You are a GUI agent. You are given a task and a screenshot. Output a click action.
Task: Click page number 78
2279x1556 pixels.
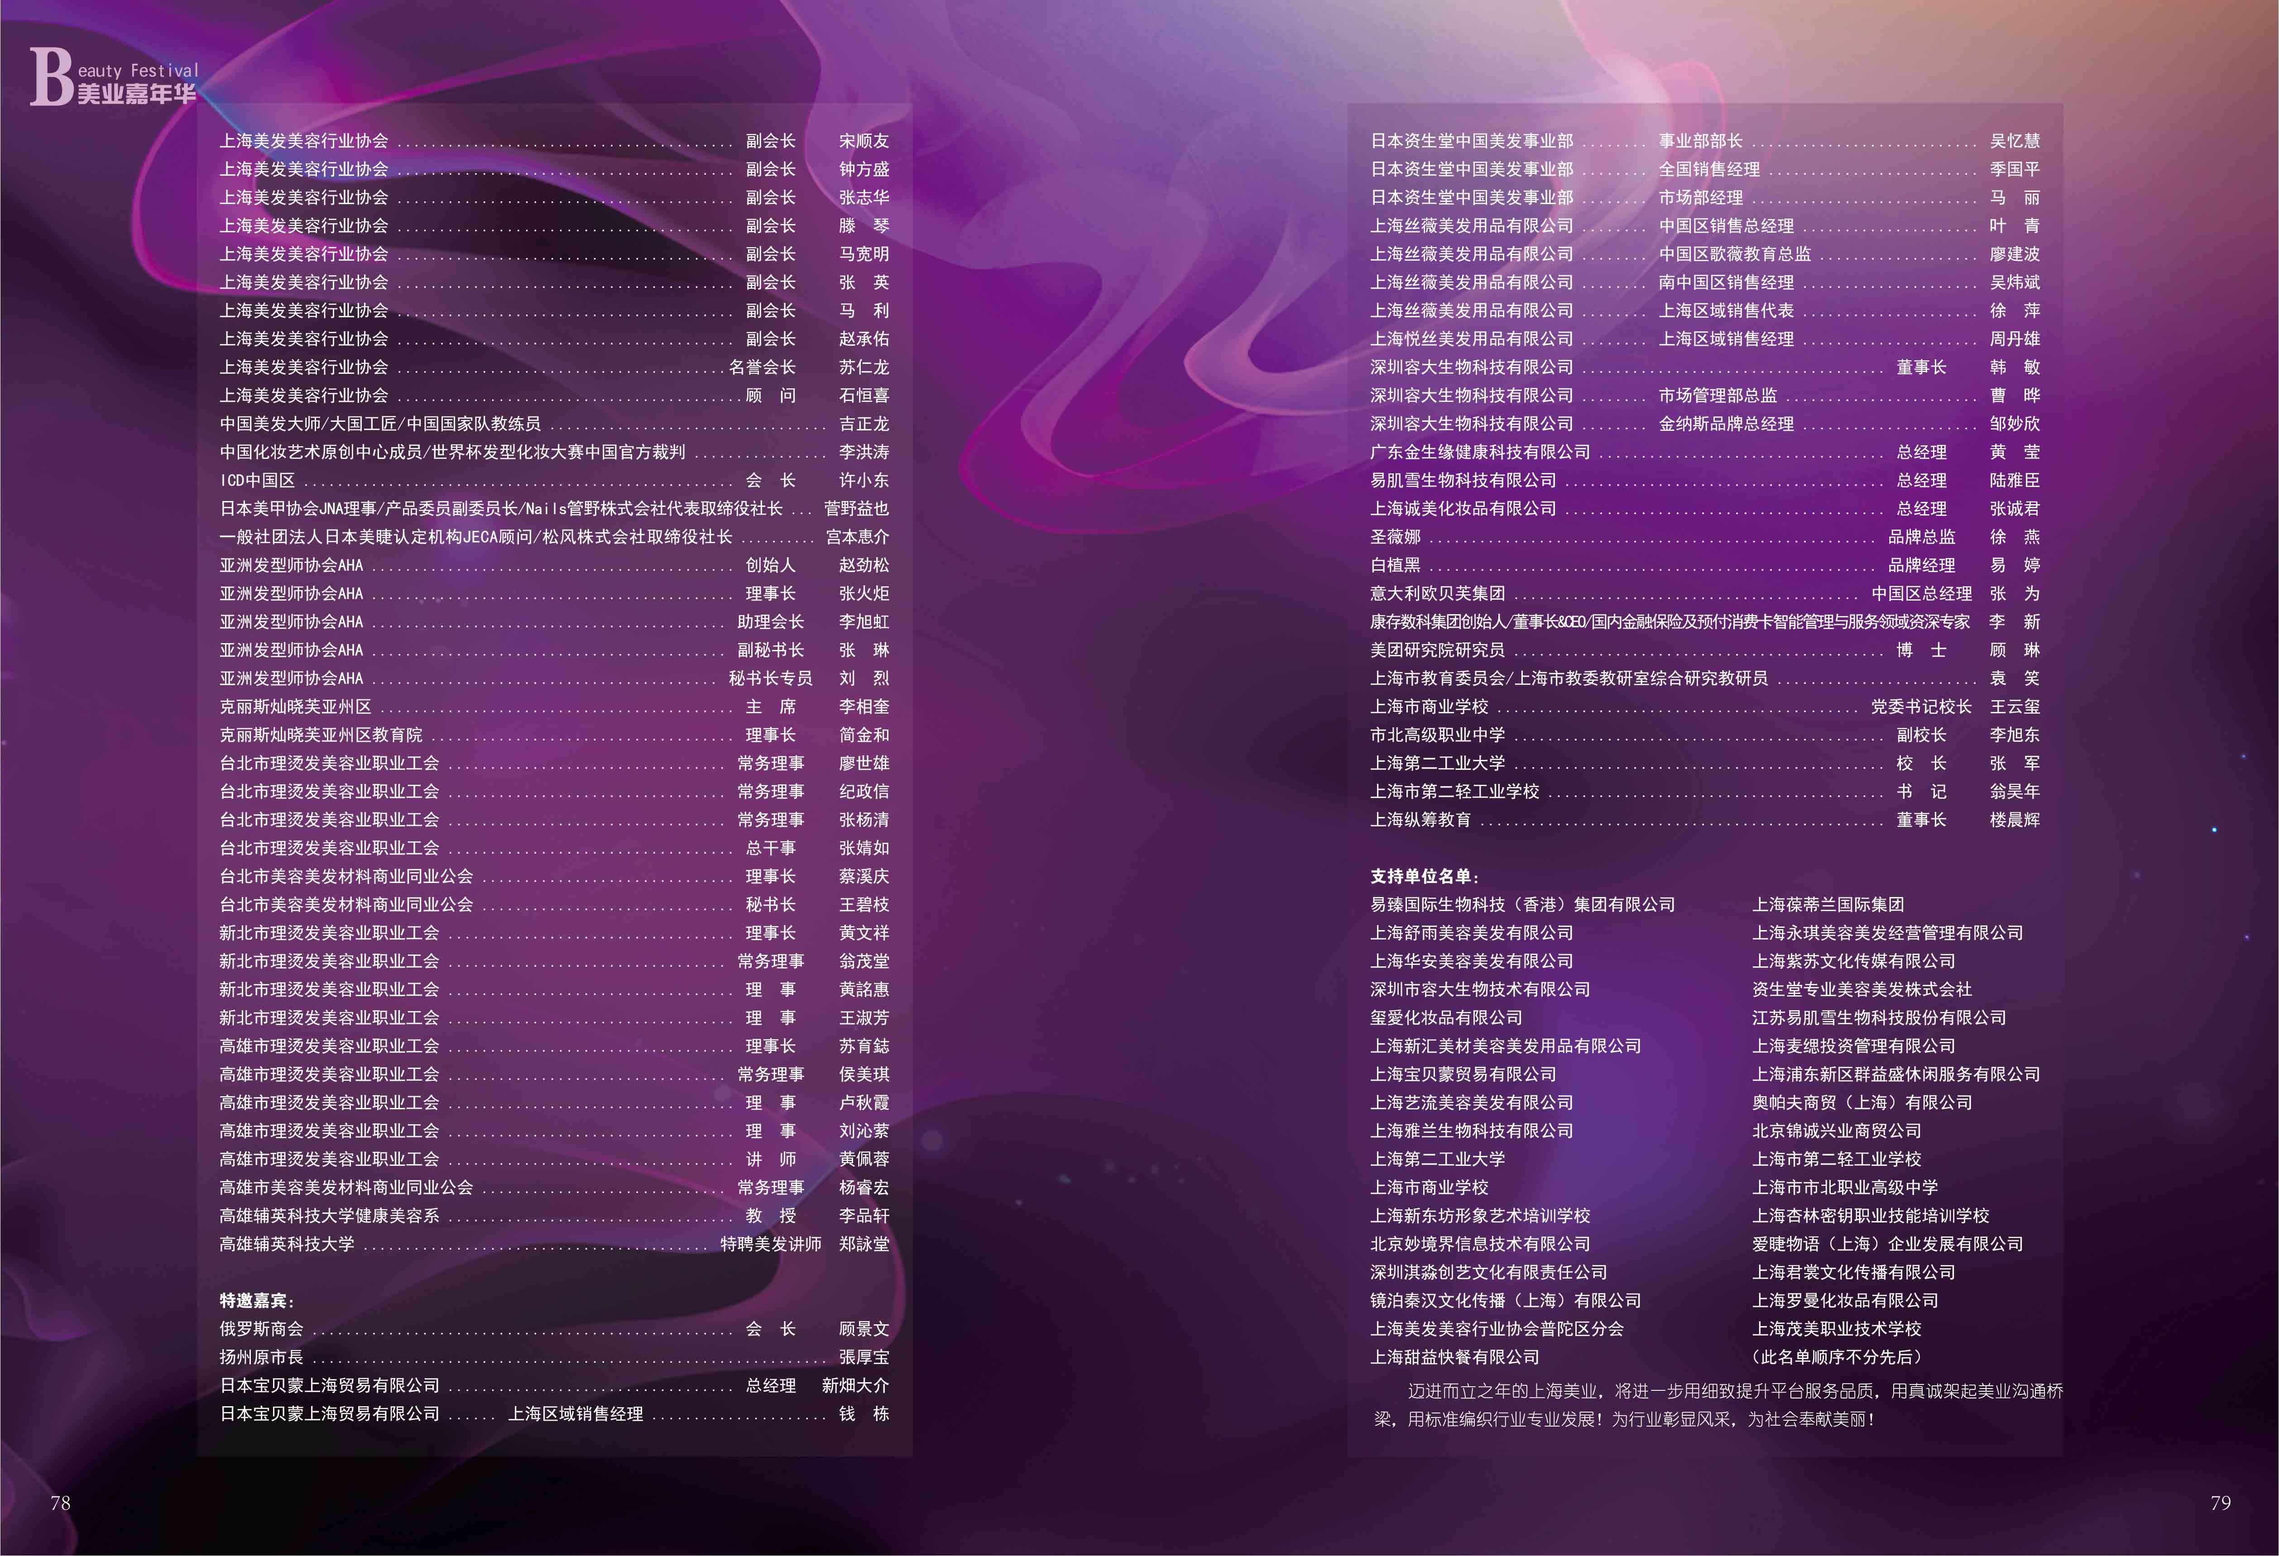[60, 1502]
